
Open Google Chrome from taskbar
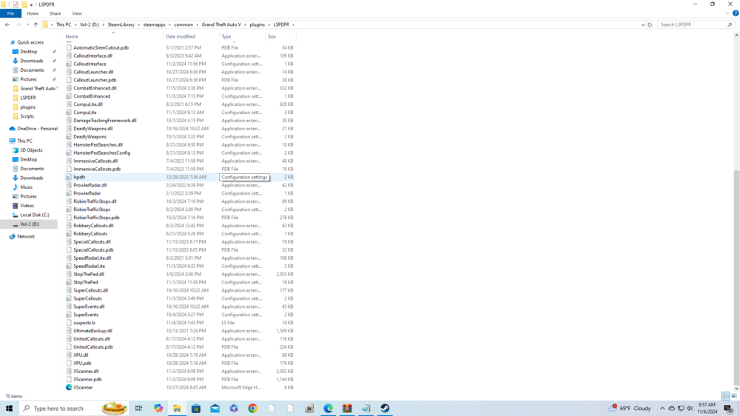tap(252, 409)
